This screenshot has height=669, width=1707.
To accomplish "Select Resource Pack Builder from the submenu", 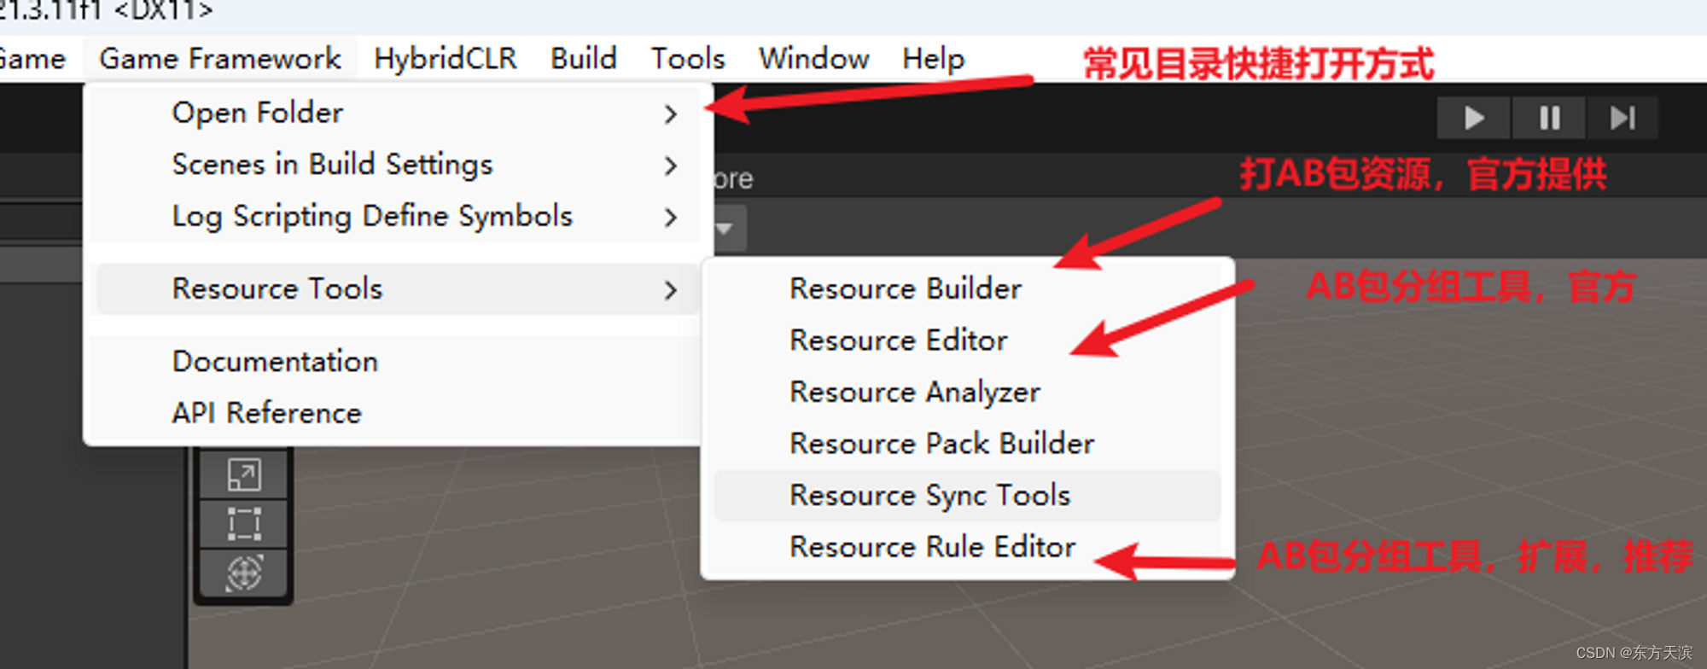I will coord(941,443).
